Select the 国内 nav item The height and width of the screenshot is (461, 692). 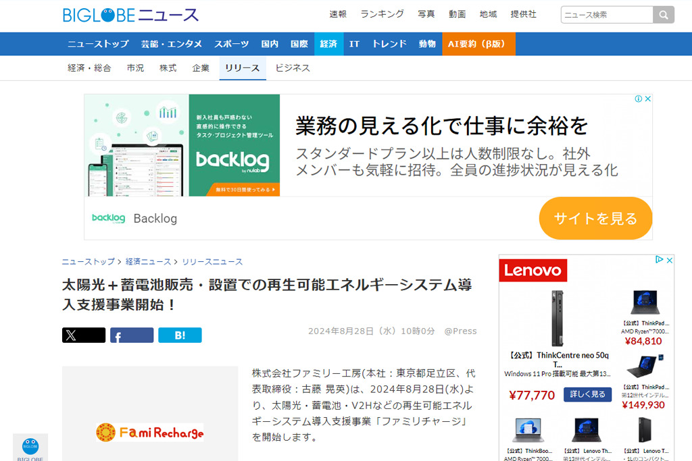pos(270,44)
